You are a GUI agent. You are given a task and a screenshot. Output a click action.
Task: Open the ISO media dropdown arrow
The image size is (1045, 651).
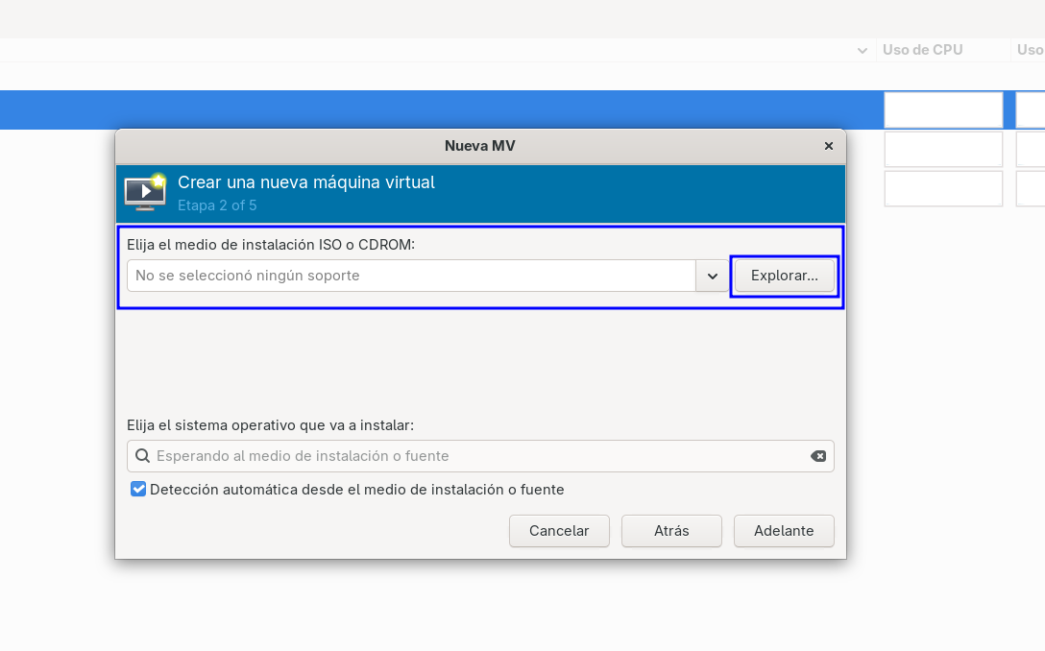(x=713, y=276)
